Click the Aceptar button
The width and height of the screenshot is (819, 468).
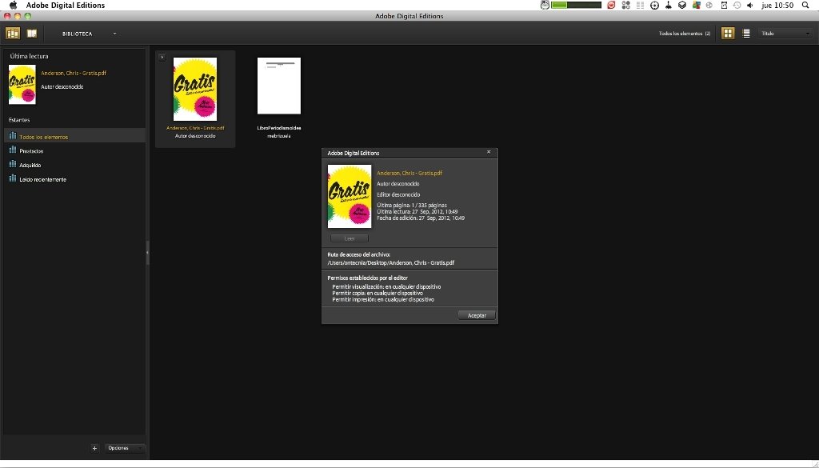point(477,315)
